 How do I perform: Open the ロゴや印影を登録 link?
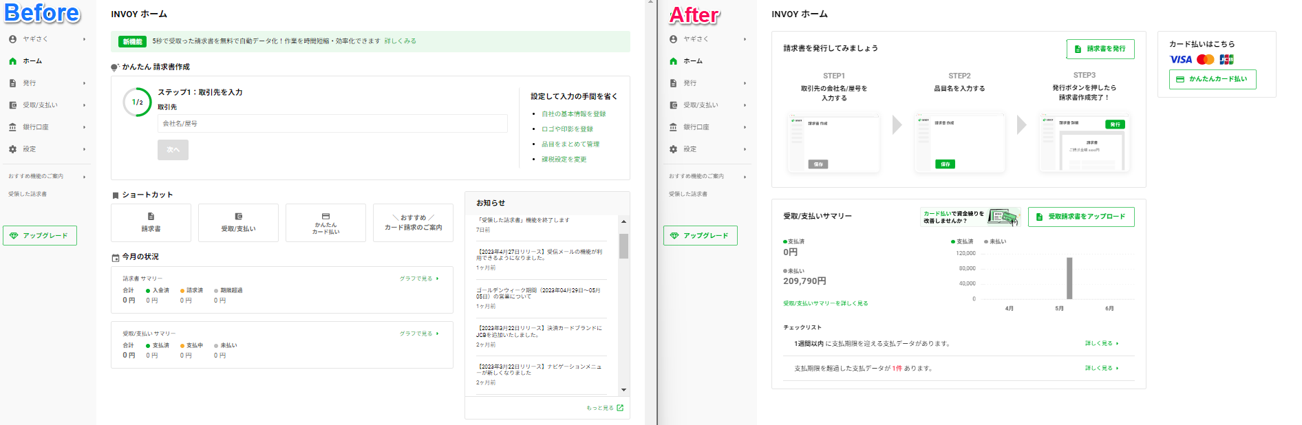coord(567,129)
